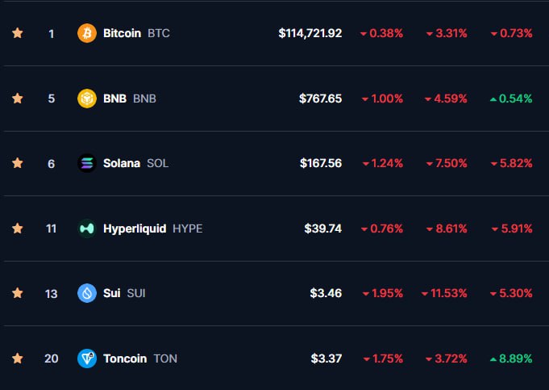Toggle the Hyperliquid favorite star
549x390 pixels.
(x=18, y=229)
